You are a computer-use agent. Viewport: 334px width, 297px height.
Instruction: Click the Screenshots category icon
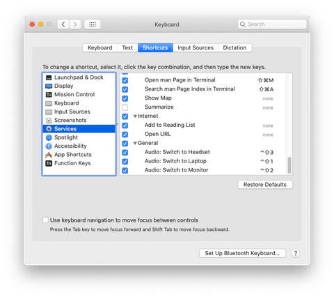tap(49, 121)
